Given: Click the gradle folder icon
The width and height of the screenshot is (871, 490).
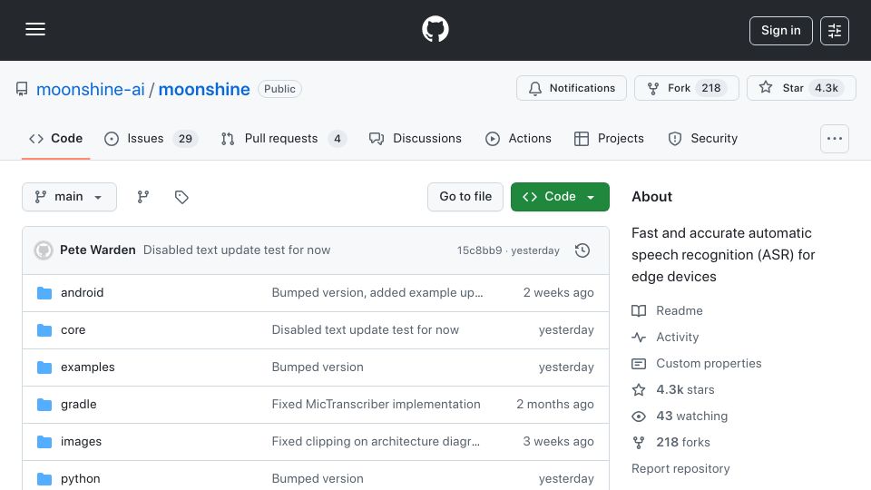Looking at the screenshot, I should click(44, 405).
